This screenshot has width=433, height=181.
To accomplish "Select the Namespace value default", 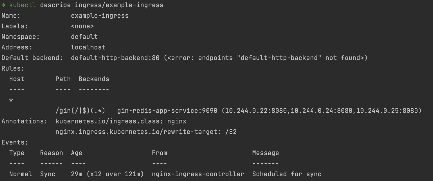I will pyautogui.click(x=84, y=37).
